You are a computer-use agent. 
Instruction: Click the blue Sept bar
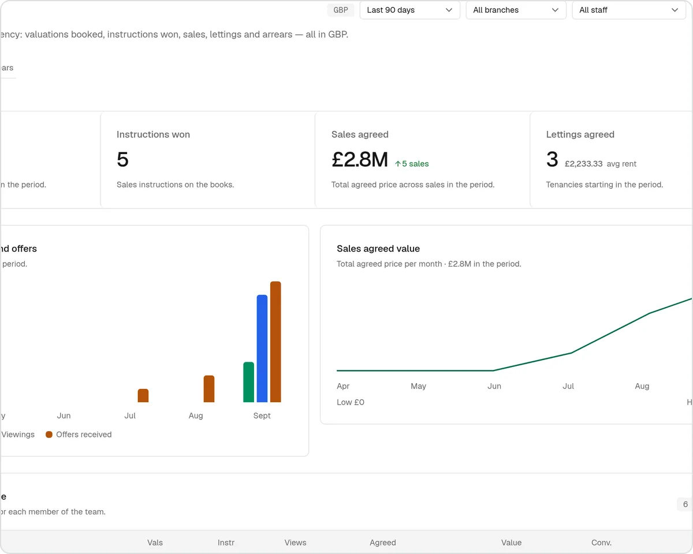coord(262,349)
